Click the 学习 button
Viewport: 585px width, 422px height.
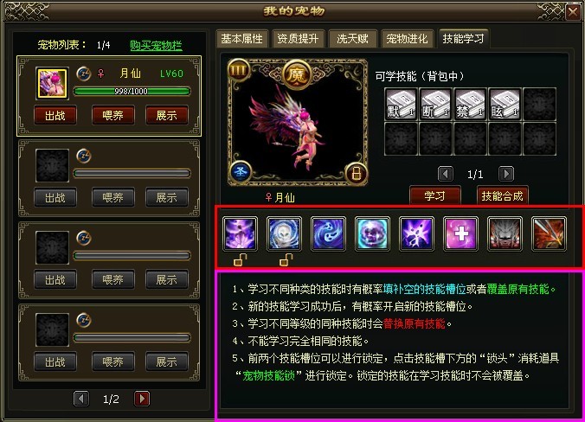pos(435,195)
